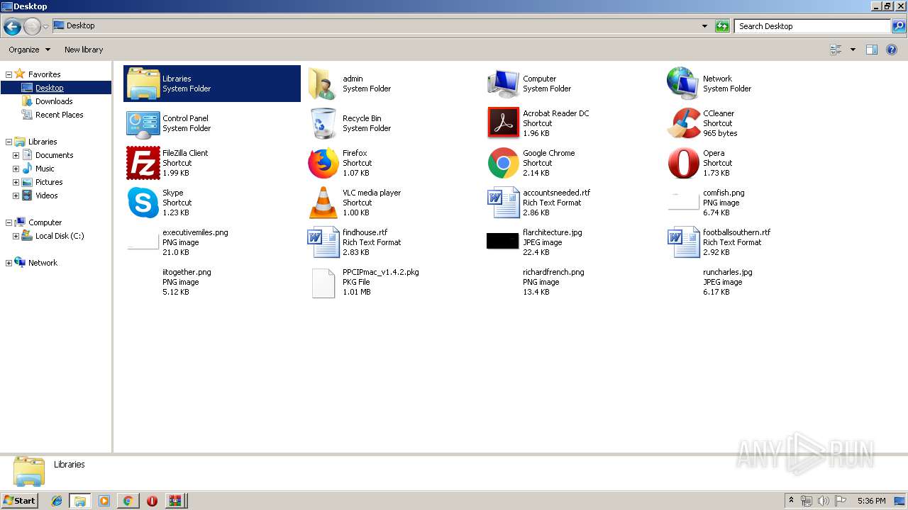
Task: Expand the Pictures library node
Action: (16, 182)
